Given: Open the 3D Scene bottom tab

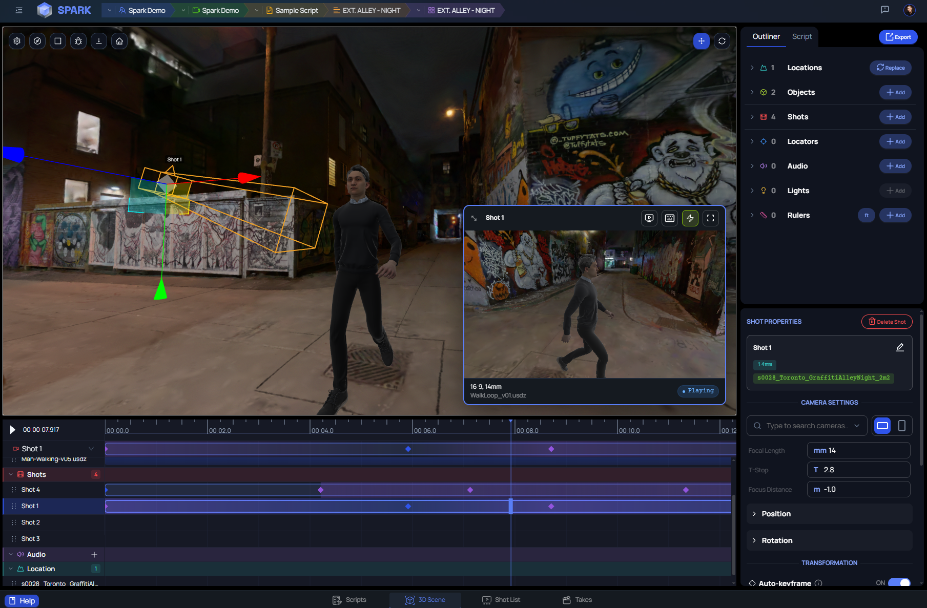Looking at the screenshot, I should point(425,600).
